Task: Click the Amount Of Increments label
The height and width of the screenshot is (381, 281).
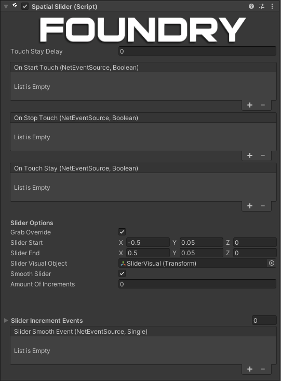Action: click(43, 284)
